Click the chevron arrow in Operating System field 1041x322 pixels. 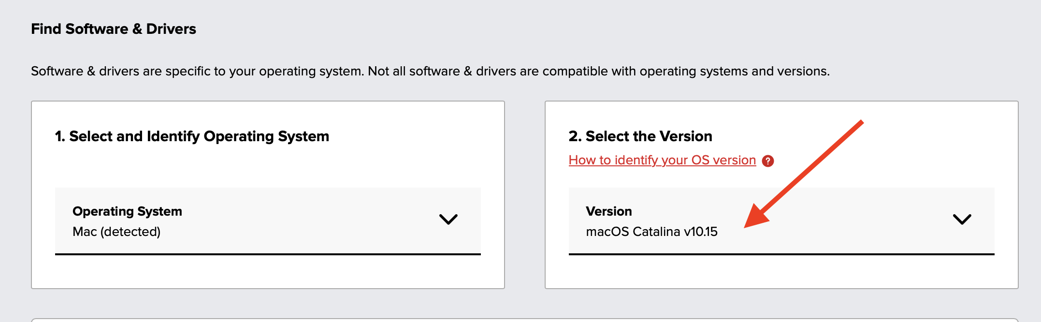(x=448, y=220)
